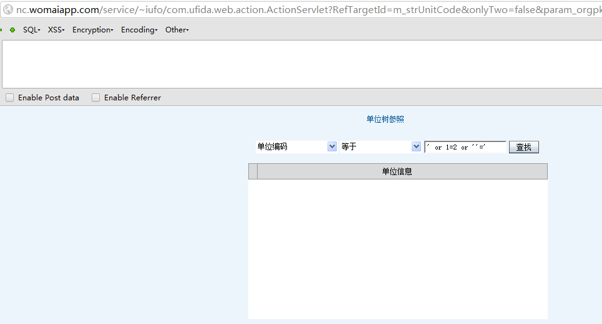
Task: Click the green plus HackBar icon
Action: 12,30
